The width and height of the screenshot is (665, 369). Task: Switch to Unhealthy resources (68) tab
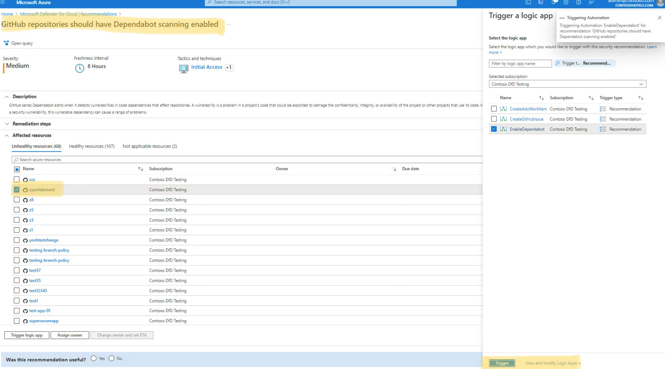tap(36, 146)
